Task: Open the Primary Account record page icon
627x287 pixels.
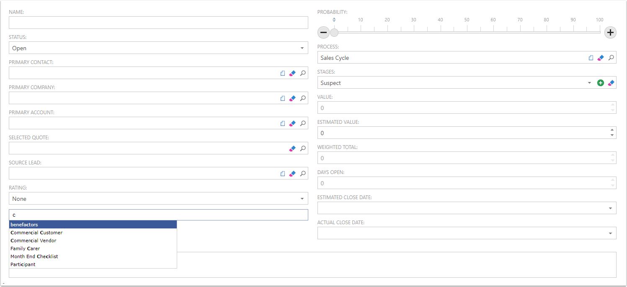Action: [283, 123]
